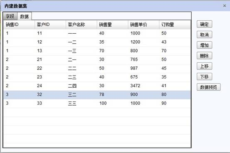
Task: Select the 数据 tab
Action: tap(25, 16)
